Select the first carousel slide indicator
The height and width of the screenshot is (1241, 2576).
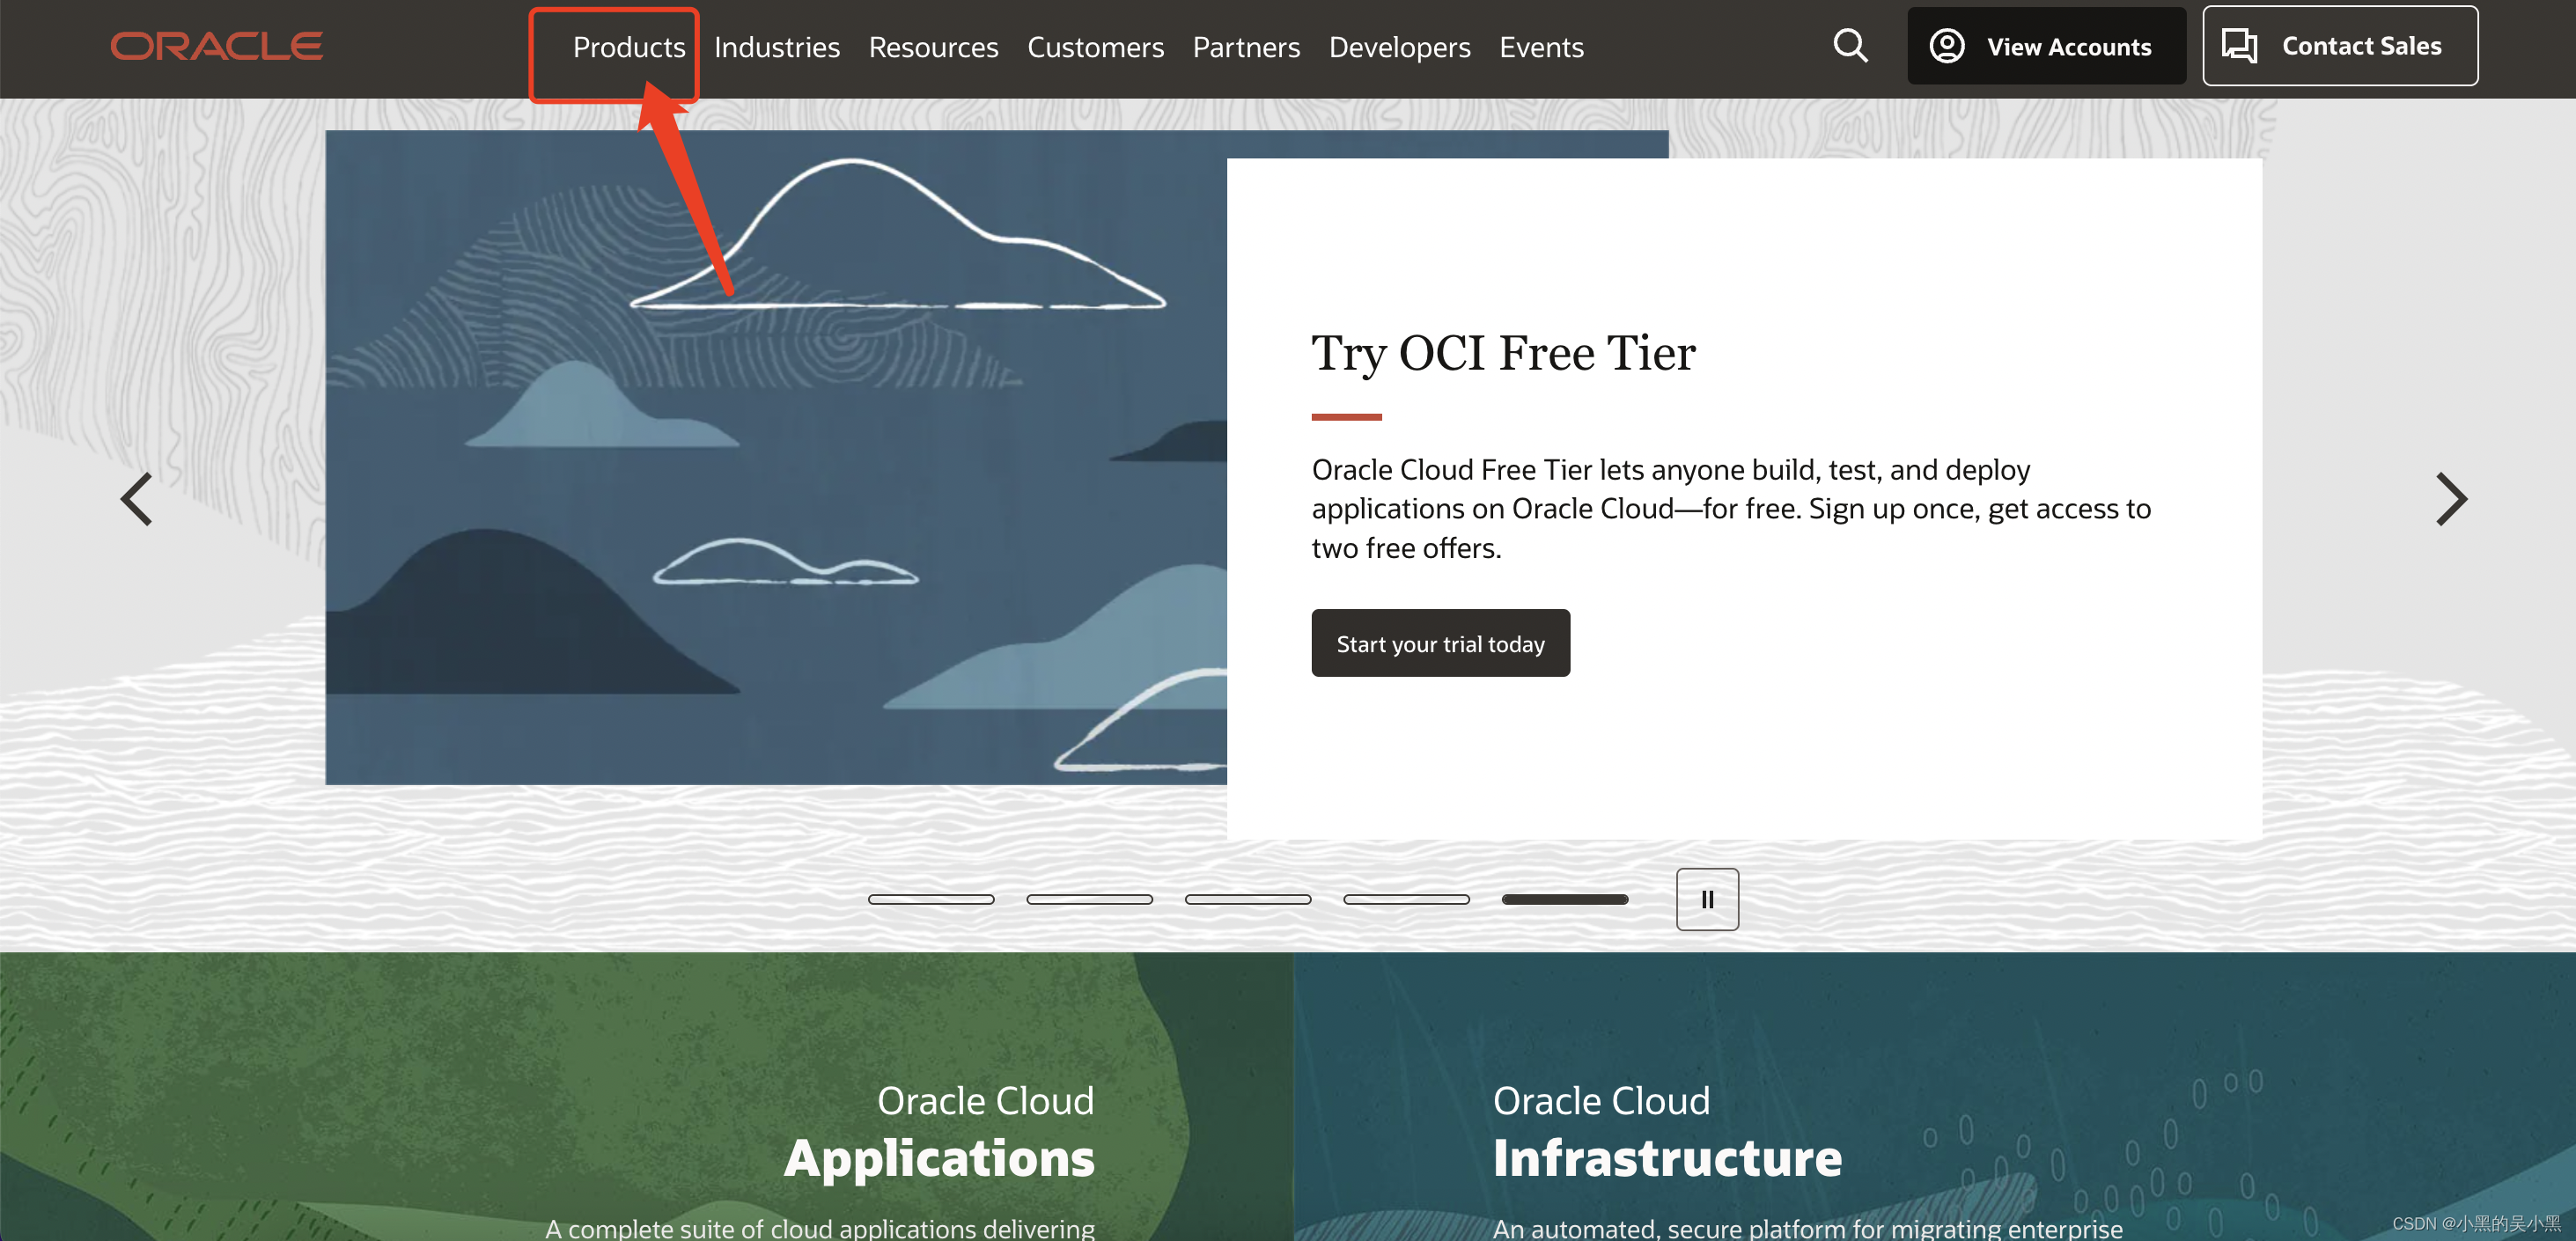click(930, 899)
